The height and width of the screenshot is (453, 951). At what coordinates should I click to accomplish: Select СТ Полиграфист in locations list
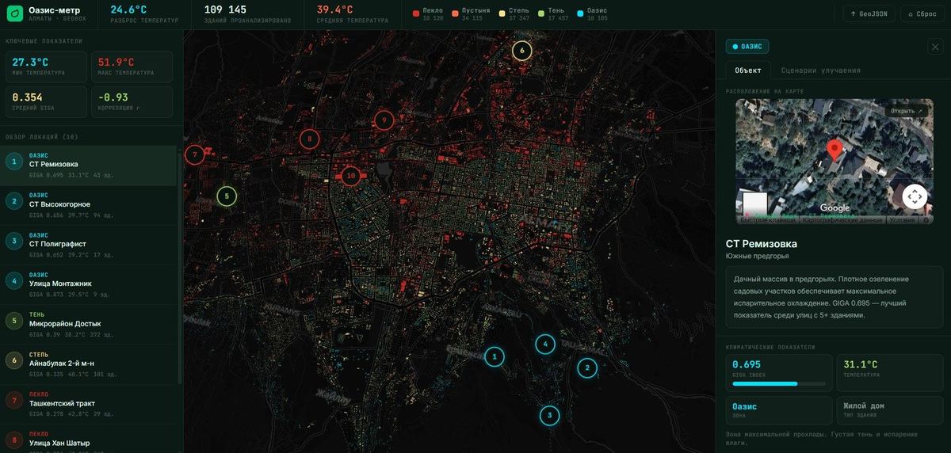tap(89, 245)
